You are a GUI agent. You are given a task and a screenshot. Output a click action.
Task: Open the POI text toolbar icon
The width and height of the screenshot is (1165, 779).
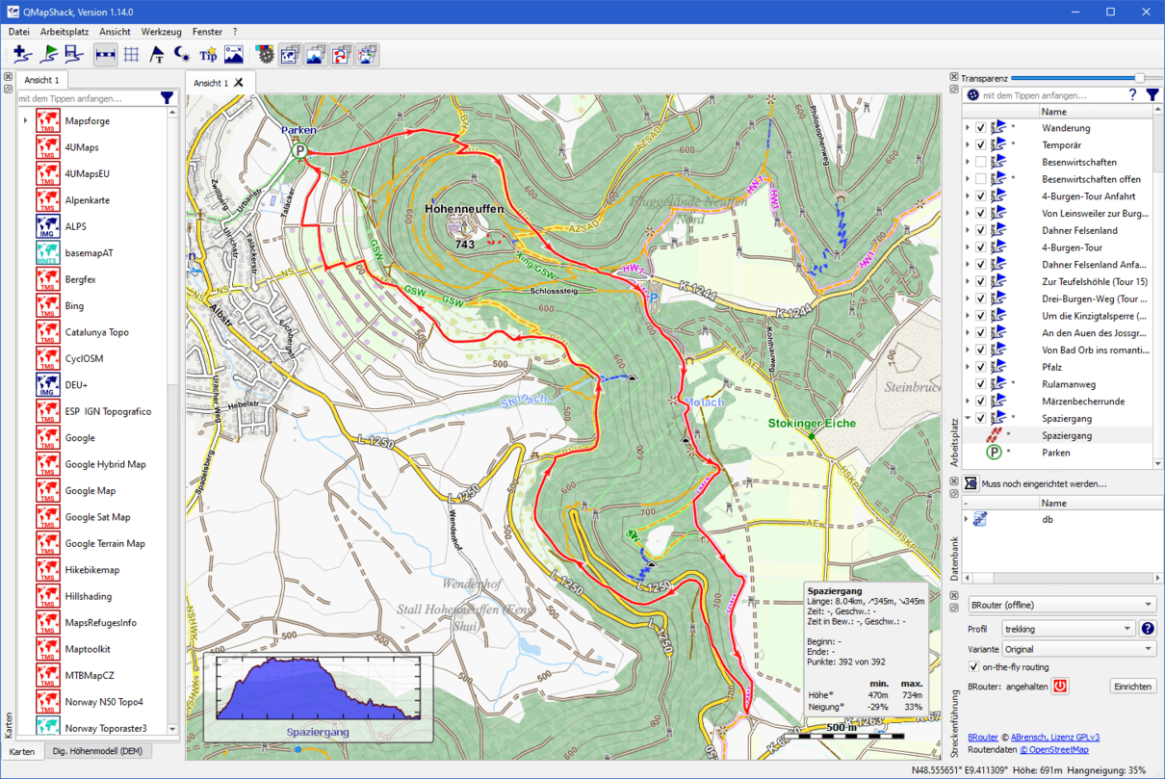157,54
